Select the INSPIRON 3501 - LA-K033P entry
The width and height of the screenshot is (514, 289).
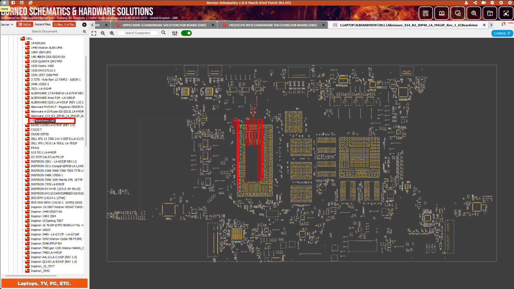click(54, 162)
